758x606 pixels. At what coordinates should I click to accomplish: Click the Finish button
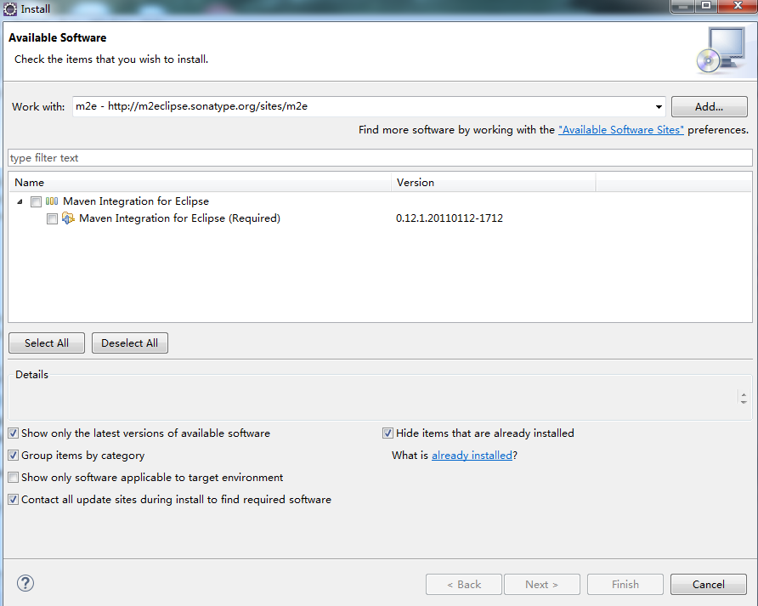pyautogui.click(x=625, y=584)
